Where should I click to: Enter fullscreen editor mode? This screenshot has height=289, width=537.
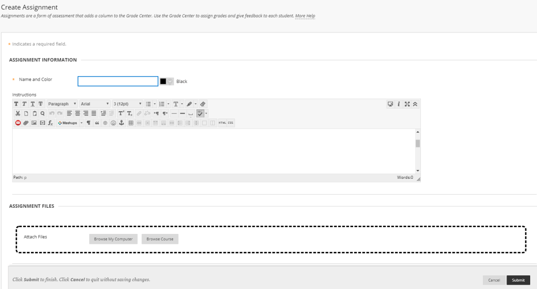[407, 104]
